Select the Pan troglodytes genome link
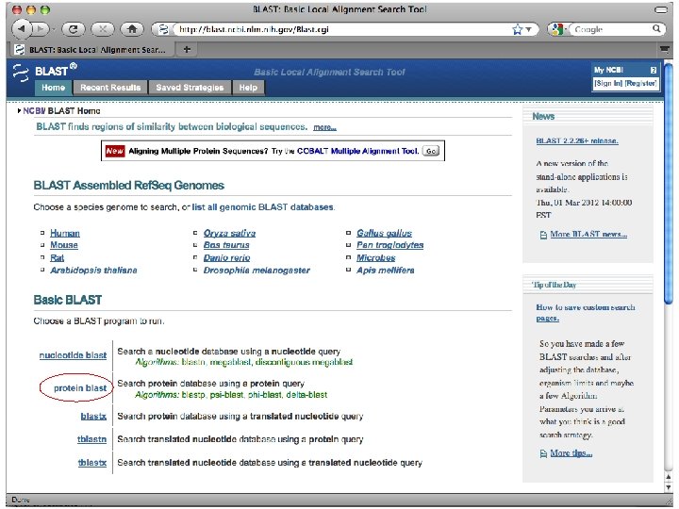The width and height of the screenshot is (679, 509). point(390,245)
